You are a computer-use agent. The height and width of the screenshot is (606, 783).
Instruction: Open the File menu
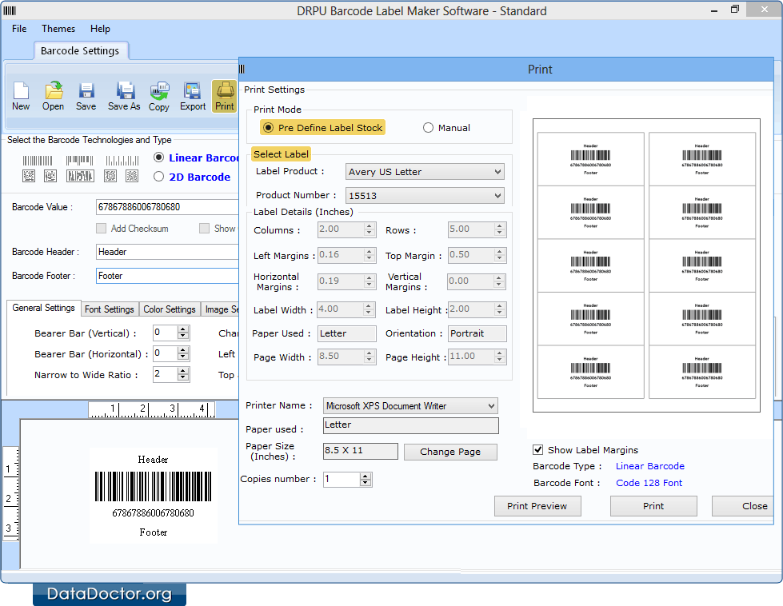[19, 29]
